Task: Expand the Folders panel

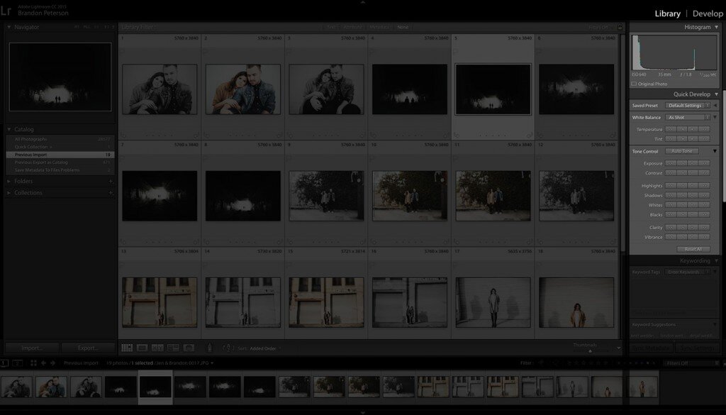Action: point(9,181)
